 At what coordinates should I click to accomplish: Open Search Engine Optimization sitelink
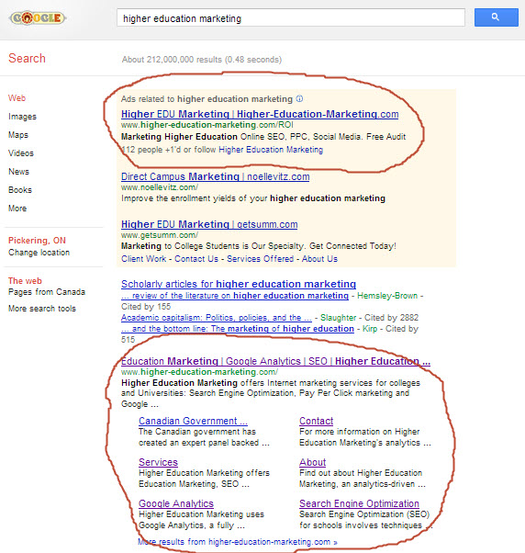click(359, 503)
